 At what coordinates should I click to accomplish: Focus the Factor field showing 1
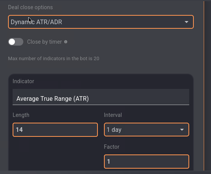[146, 161]
